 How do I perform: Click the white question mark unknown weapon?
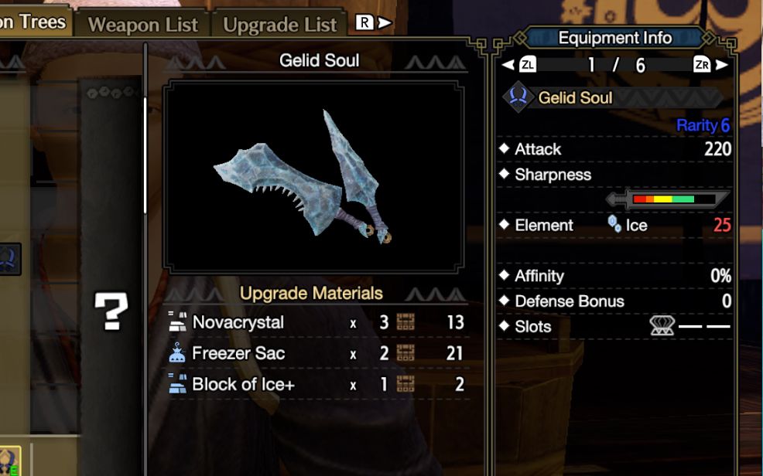111,311
